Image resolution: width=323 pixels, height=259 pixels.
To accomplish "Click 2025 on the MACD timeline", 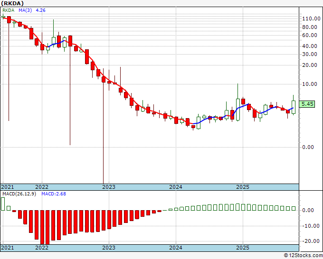I will [x=243, y=248].
